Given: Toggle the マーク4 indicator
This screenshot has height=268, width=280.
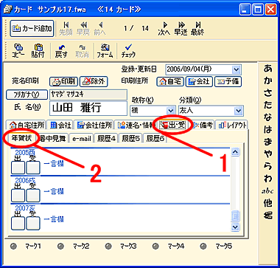Looking at the screenshot, I should pyautogui.click(x=155, y=246).
